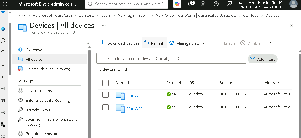This screenshot has width=301, height=138.
Task: Click the OS column header
Action: (x=191, y=83)
